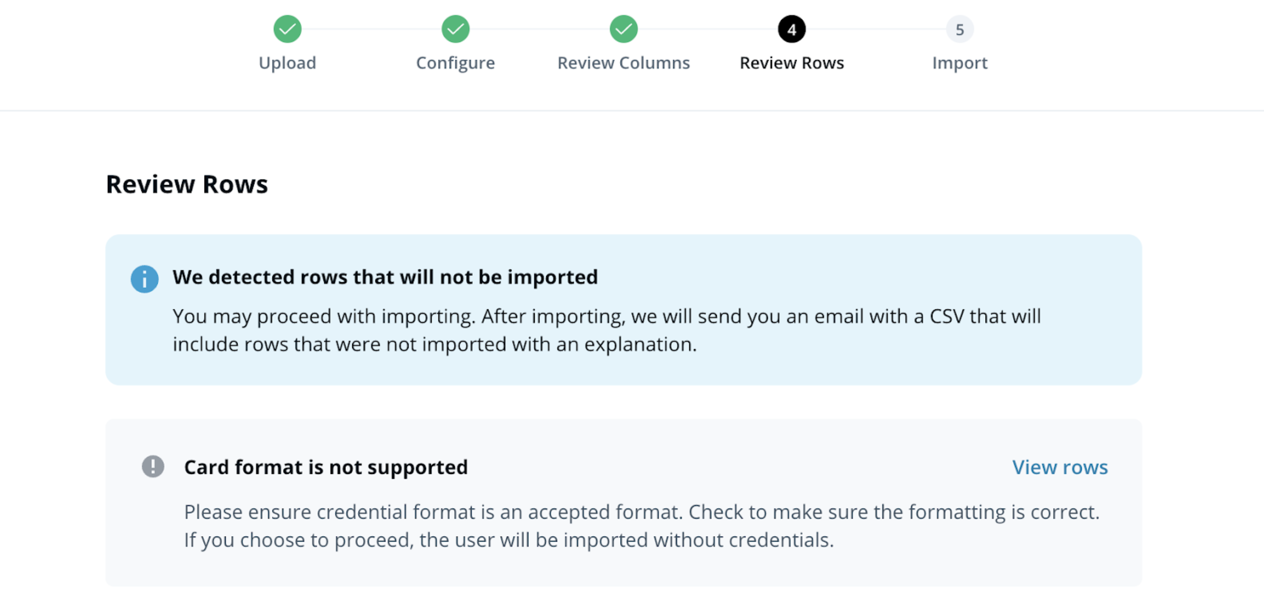Click the blue info banner body text
The image size is (1264, 592).
pyautogui.click(x=606, y=330)
